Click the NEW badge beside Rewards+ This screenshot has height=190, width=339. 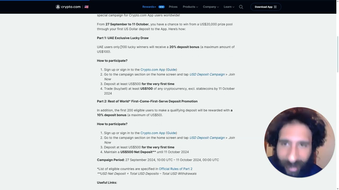coord(162,7)
